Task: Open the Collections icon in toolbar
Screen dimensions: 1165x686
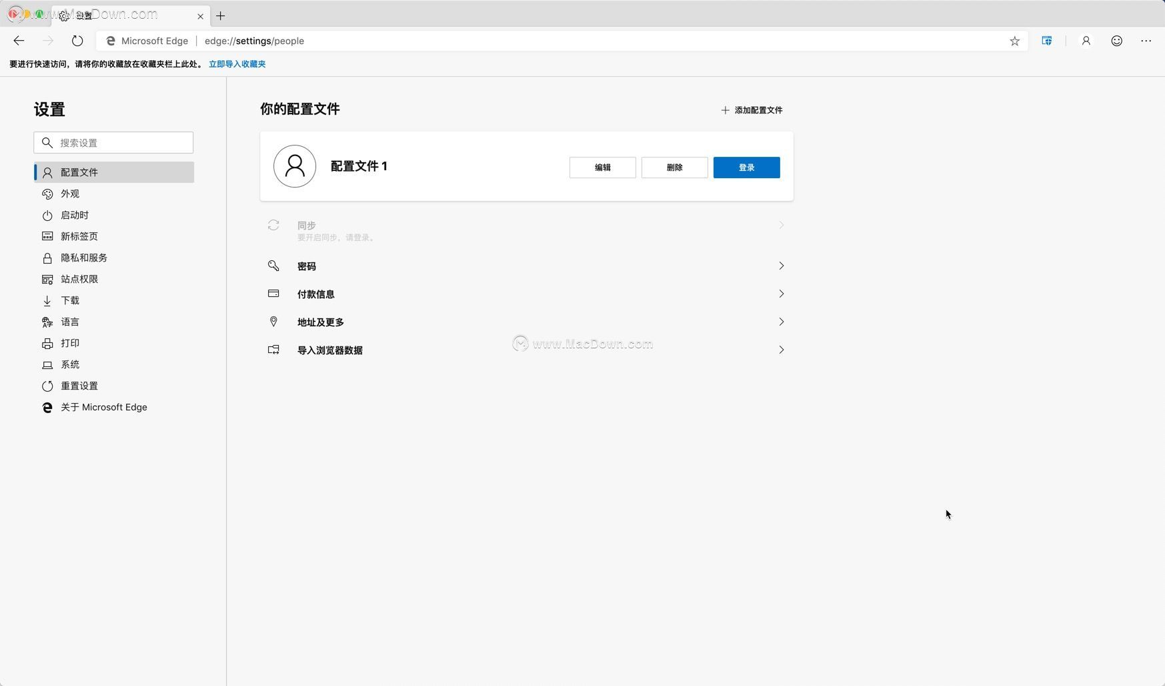Action: click(1047, 41)
